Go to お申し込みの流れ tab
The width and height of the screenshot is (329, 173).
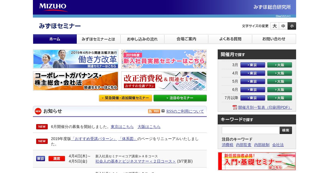(x=142, y=39)
